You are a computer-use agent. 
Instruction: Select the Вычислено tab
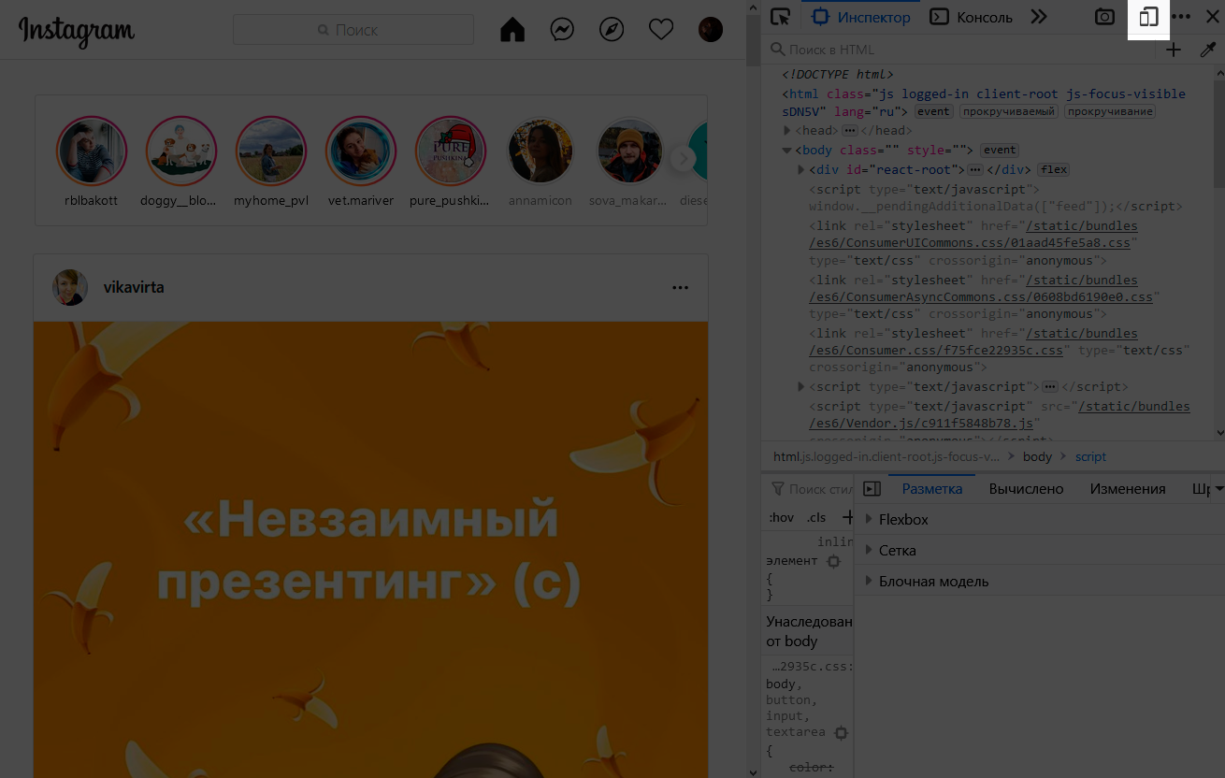point(1026,489)
